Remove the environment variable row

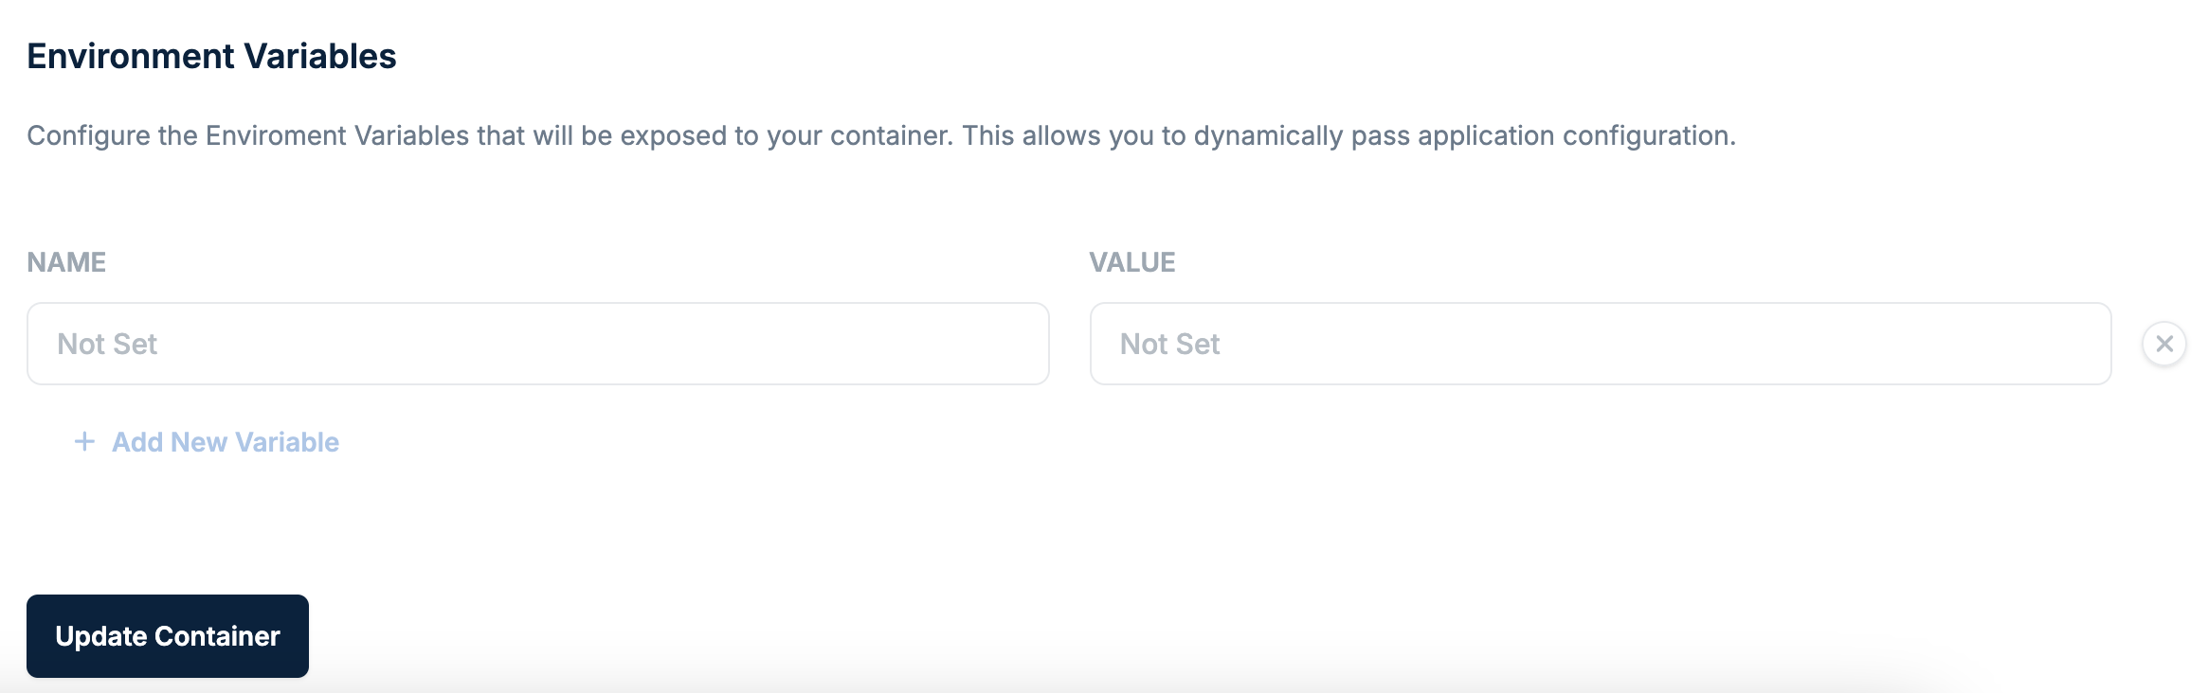pos(2163,344)
